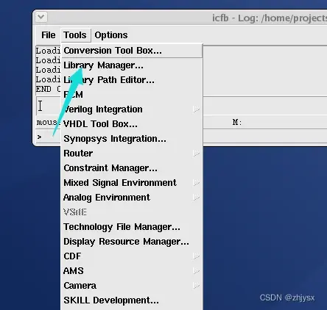Open the Options menu
327x310 pixels.
click(x=111, y=35)
